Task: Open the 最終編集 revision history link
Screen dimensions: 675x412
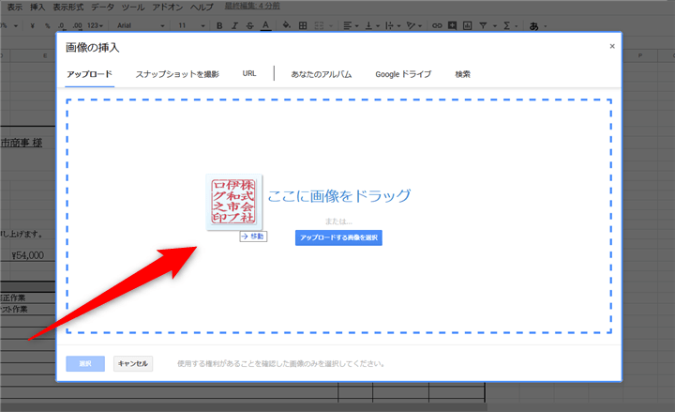Action: click(x=252, y=6)
